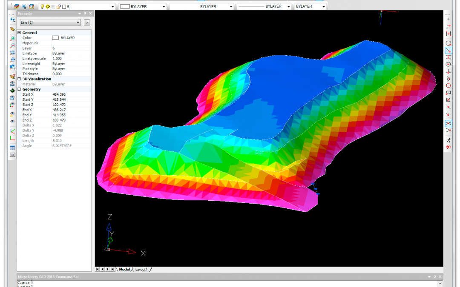This screenshot has width=460, height=287.
Task: Enable the Center circle snap icon
Action: [x=448, y=64]
